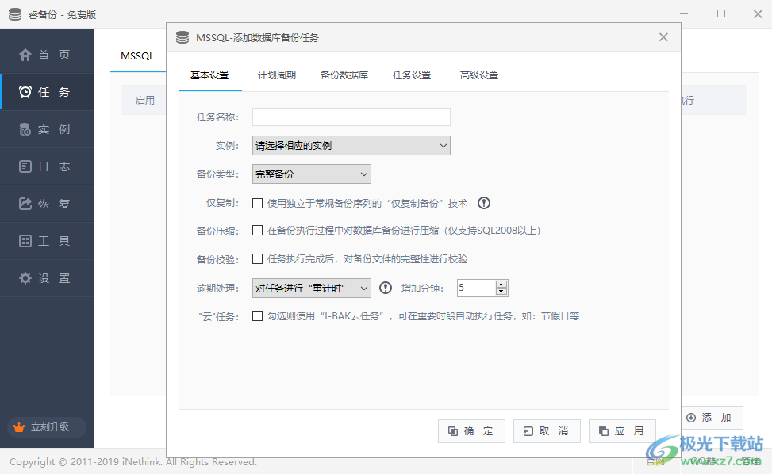The height and width of the screenshot is (474, 772).
Task: Minimize the main 睿备份 window
Action: tap(684, 13)
